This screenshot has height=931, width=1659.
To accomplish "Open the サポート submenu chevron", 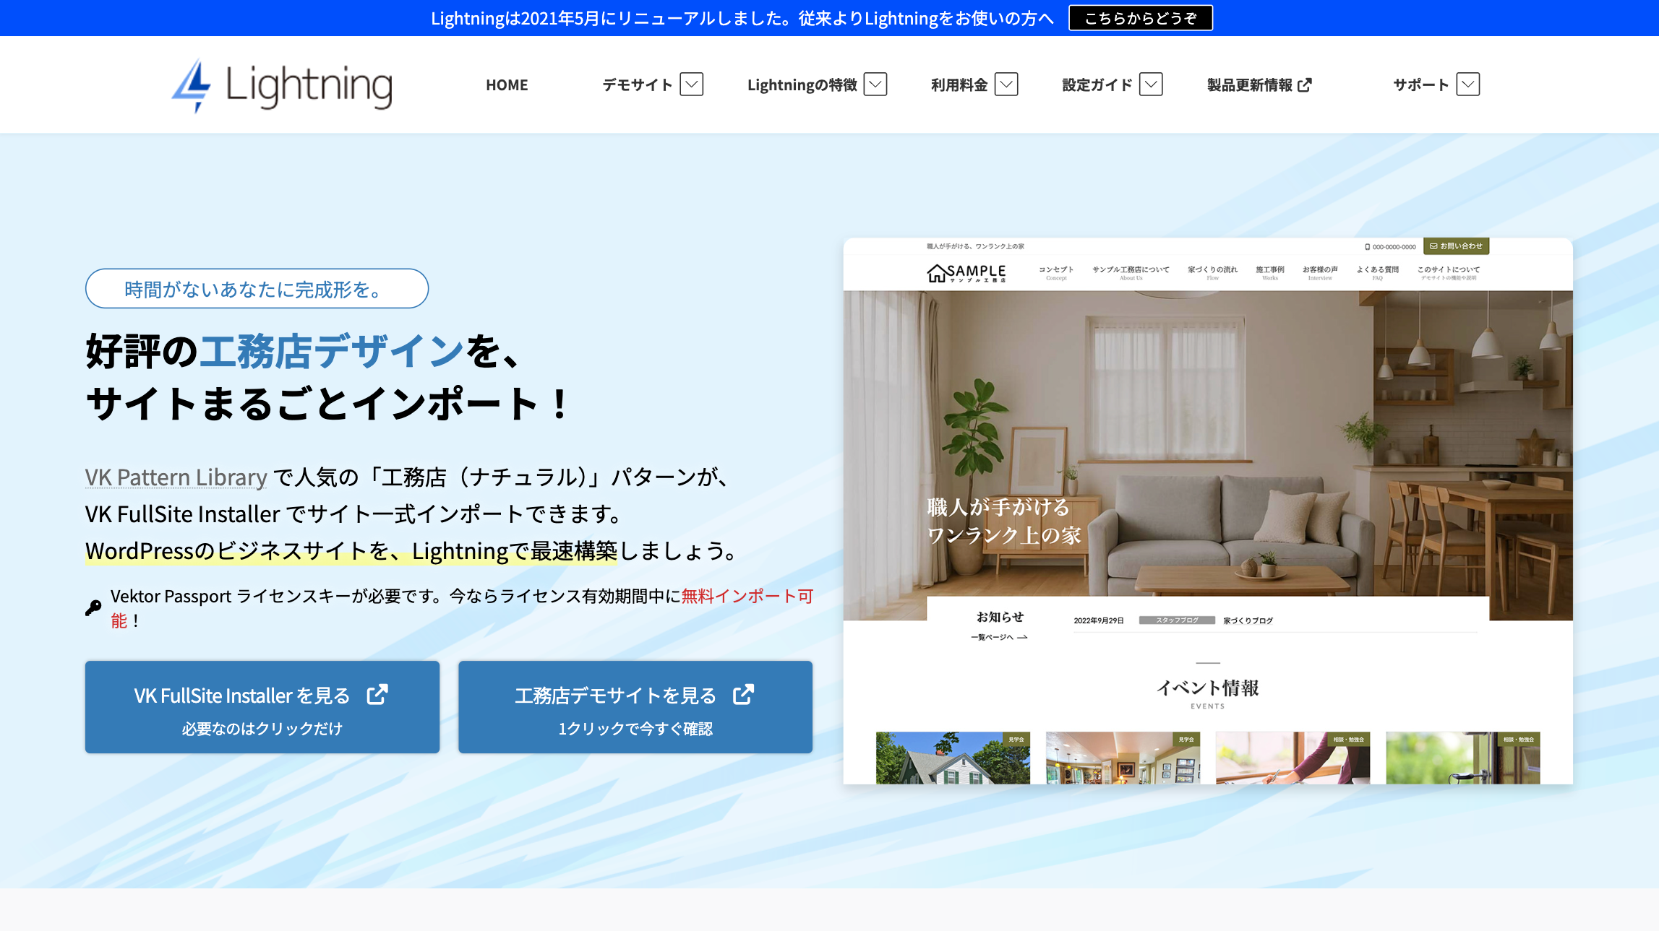I will point(1467,85).
